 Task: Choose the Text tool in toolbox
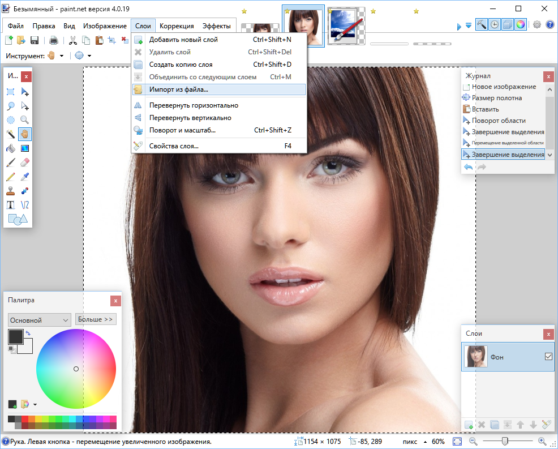pyautogui.click(x=10, y=205)
